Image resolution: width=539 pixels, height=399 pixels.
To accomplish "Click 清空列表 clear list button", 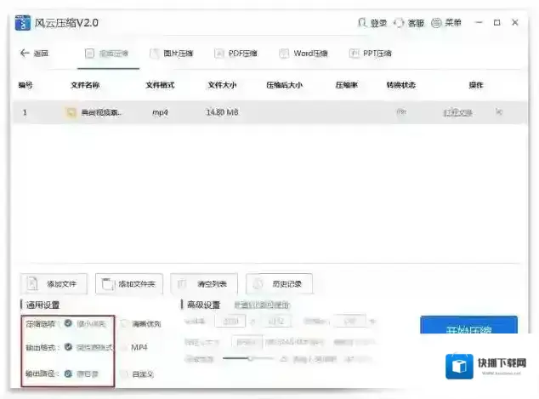I will (204, 283).
